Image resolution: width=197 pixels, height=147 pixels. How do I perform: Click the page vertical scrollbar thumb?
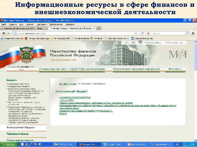(195, 57)
